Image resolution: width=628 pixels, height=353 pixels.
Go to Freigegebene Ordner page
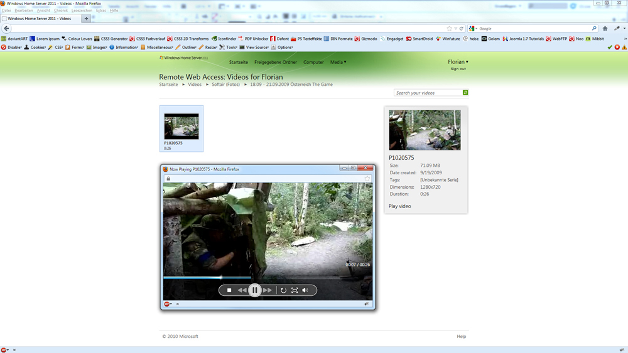click(x=276, y=62)
